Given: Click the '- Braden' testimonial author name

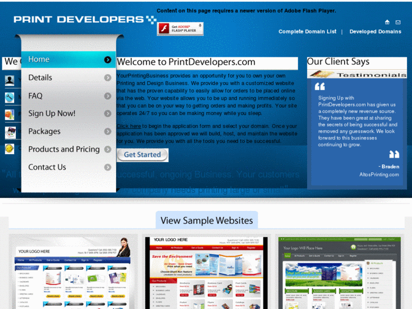Looking at the screenshot, I should (389, 167).
